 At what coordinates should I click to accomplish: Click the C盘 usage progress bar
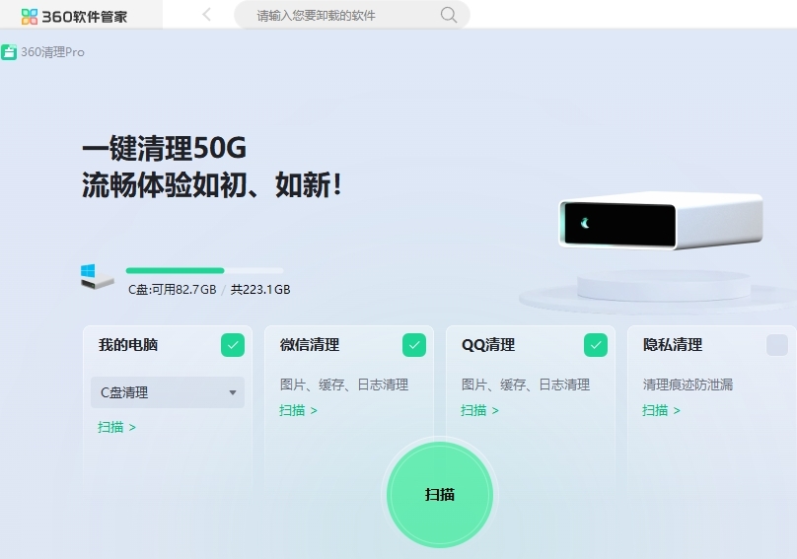click(205, 270)
